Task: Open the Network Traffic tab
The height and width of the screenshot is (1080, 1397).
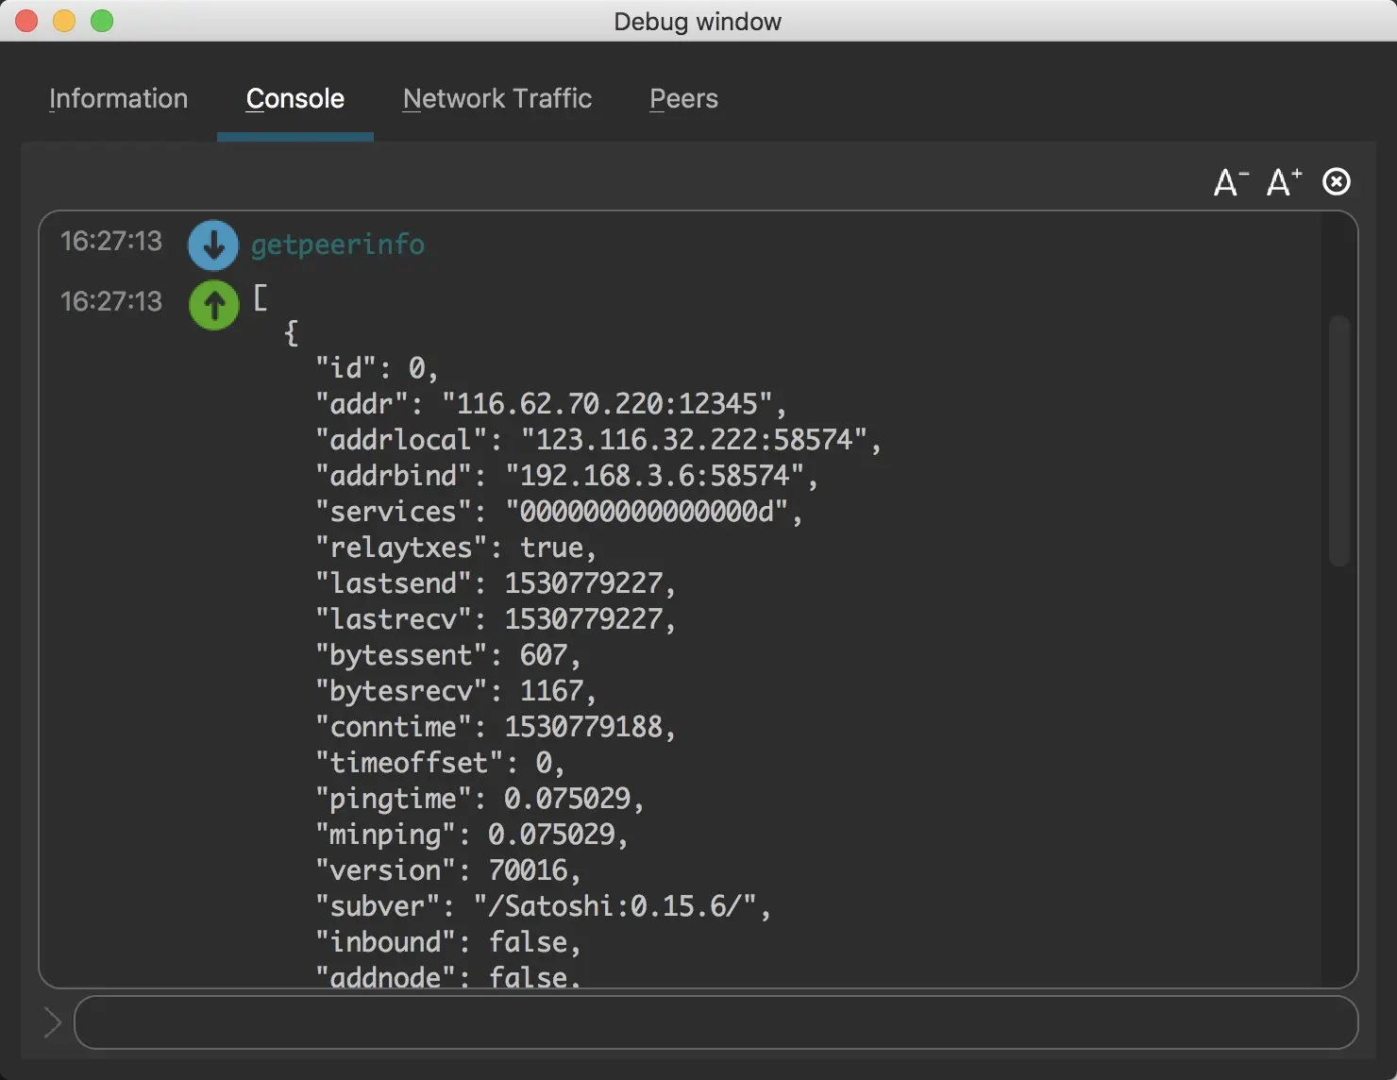Action: pyautogui.click(x=497, y=99)
